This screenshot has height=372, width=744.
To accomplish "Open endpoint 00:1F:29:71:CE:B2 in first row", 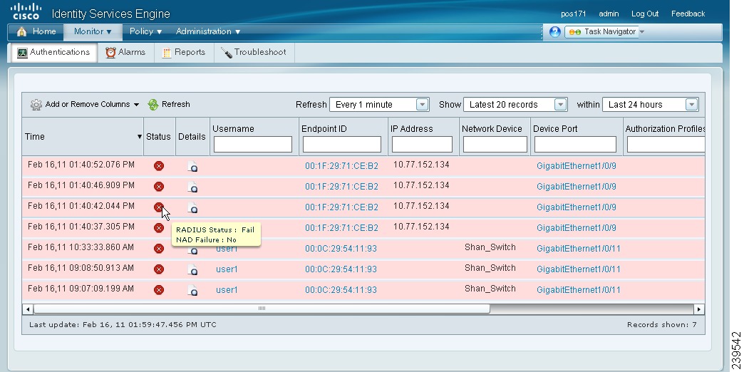I will pyautogui.click(x=341, y=166).
